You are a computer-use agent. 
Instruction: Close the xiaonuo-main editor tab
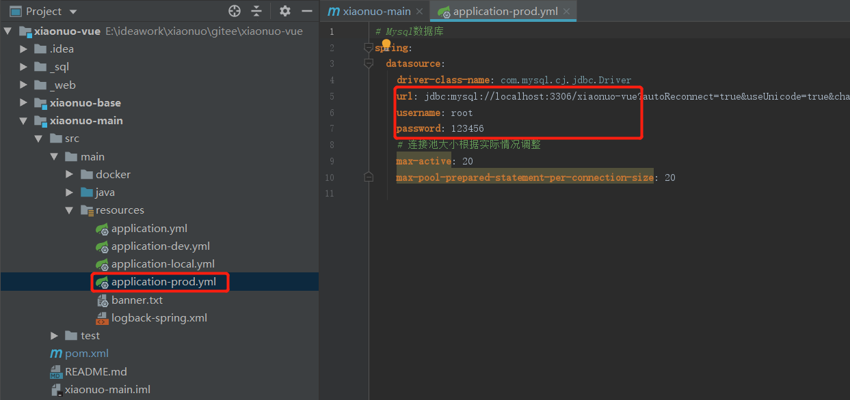[x=419, y=12]
